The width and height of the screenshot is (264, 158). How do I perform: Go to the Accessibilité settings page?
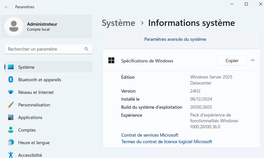click(30, 155)
